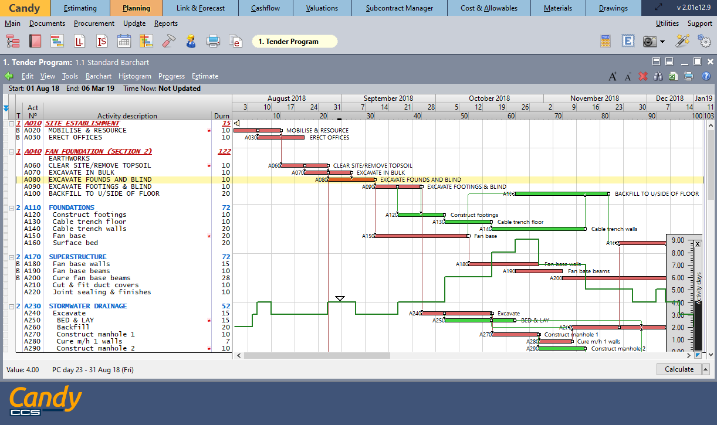Viewport: 717px width, 425px height.
Task: Dock the document window to top half
Action: point(657,62)
